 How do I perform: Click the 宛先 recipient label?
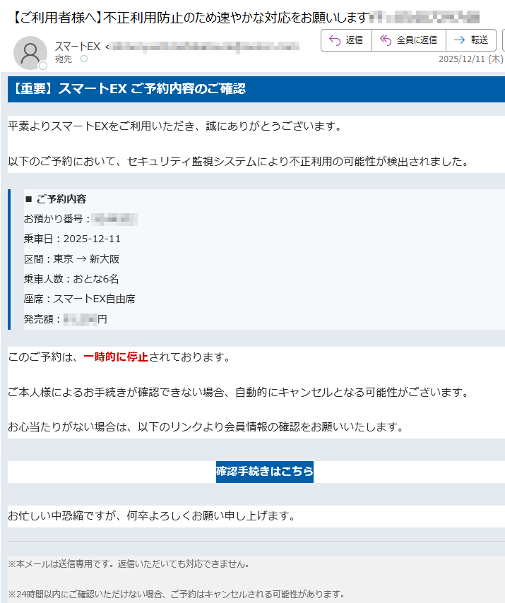(x=64, y=59)
